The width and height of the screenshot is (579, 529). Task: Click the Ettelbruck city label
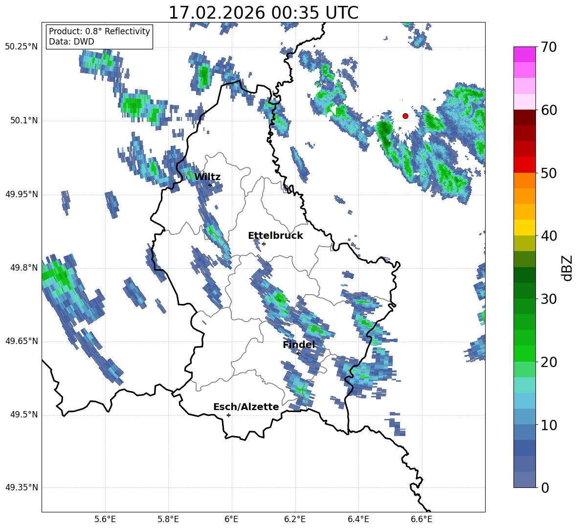(x=275, y=236)
